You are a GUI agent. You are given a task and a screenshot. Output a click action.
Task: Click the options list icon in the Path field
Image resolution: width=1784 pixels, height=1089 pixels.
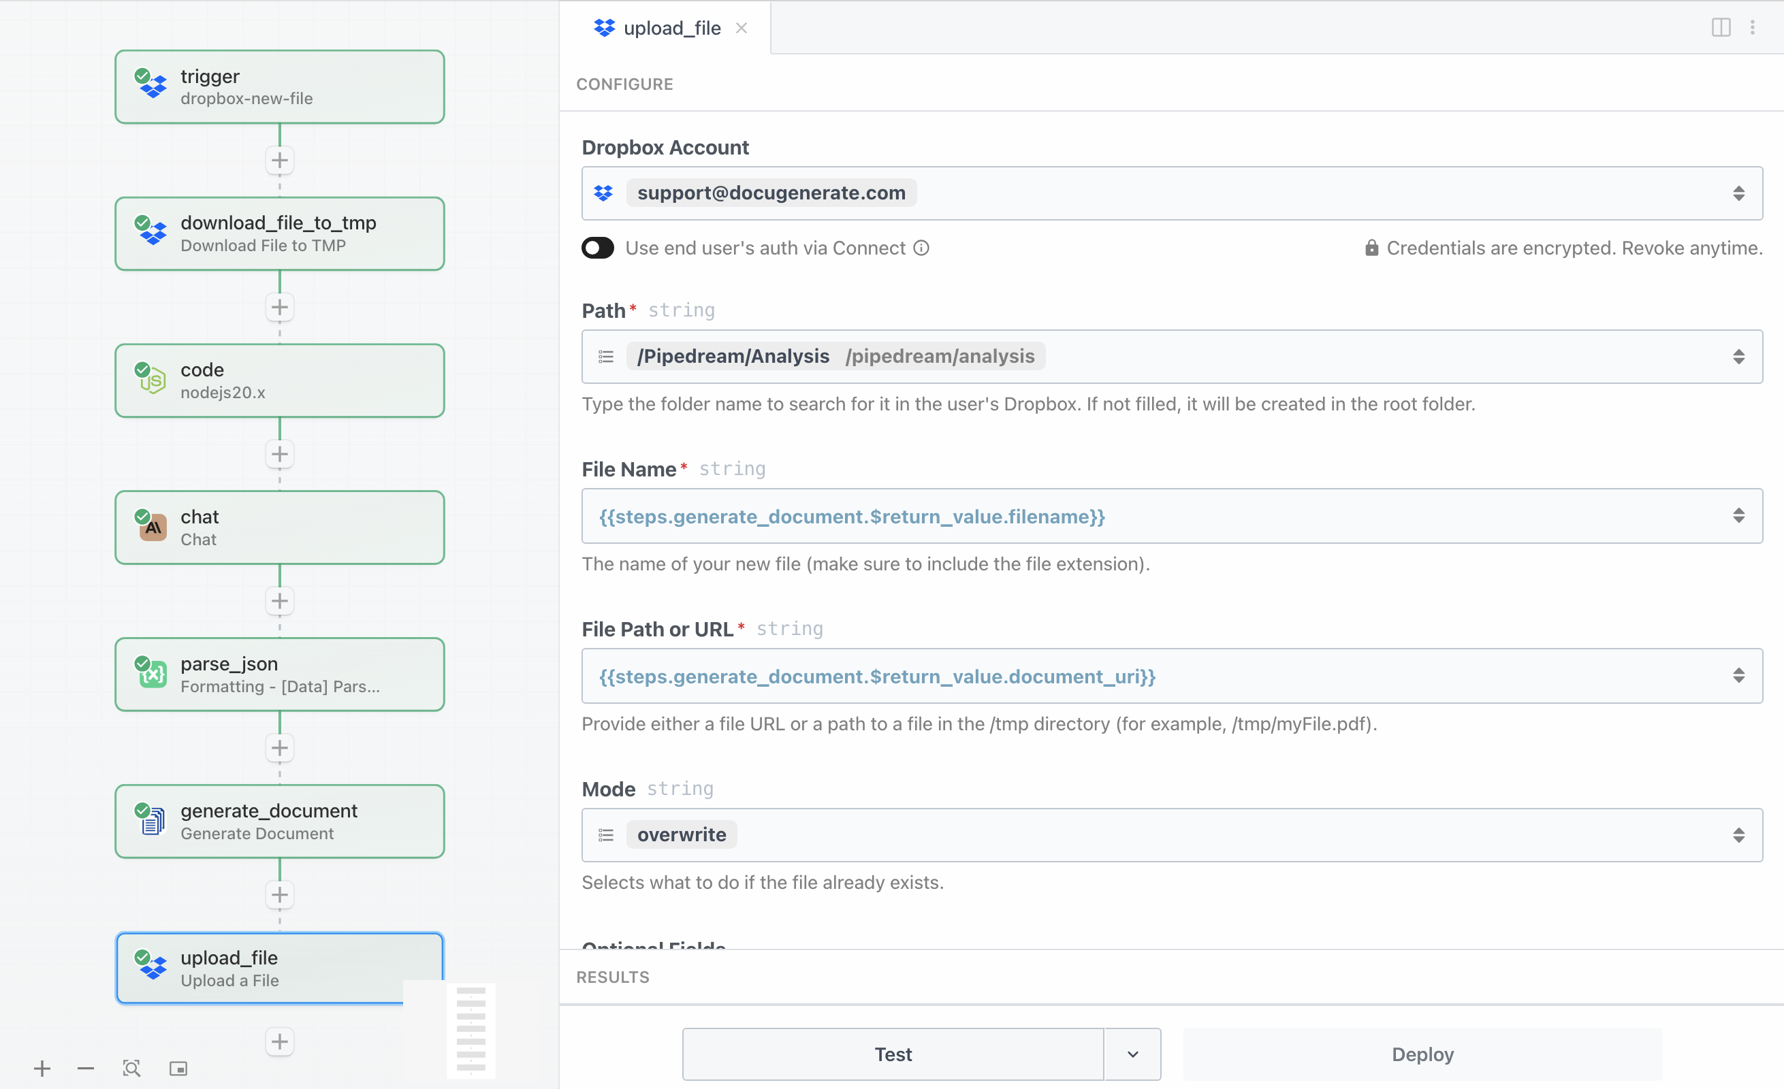click(605, 356)
